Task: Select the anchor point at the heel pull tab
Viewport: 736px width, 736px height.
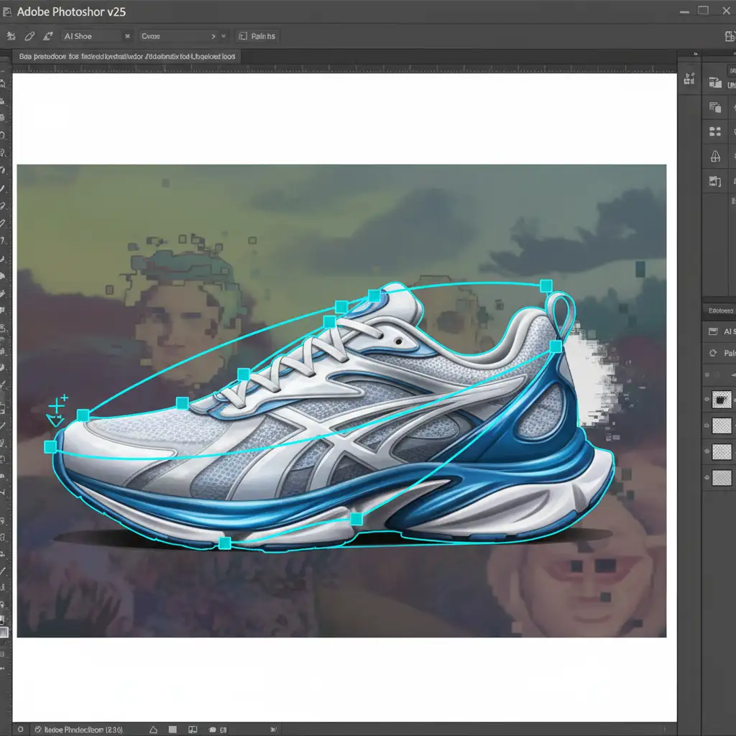Action: [546, 285]
